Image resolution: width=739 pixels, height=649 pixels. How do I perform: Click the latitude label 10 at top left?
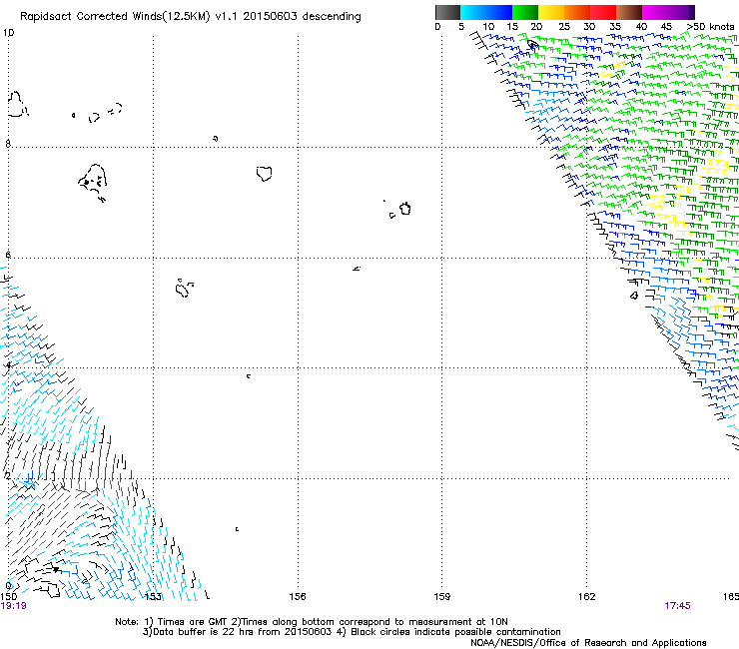pyautogui.click(x=8, y=33)
